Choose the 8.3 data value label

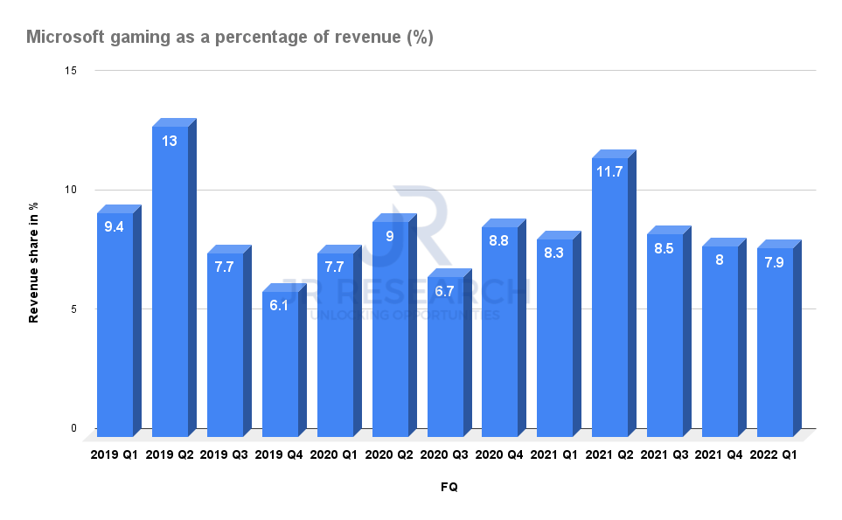553,253
